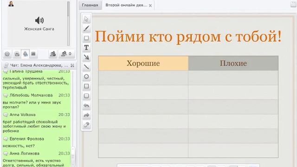Select the eraser tool

click(86, 125)
